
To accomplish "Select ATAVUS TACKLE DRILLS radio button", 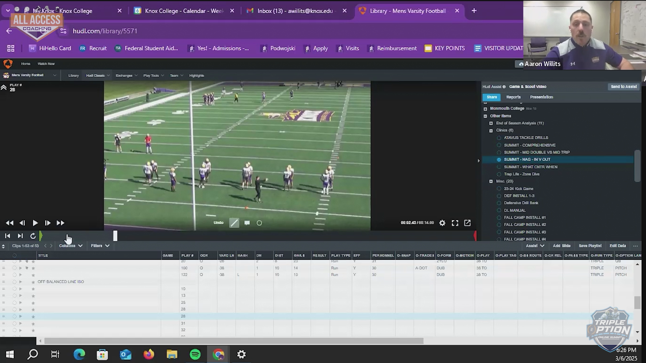I will point(499,138).
